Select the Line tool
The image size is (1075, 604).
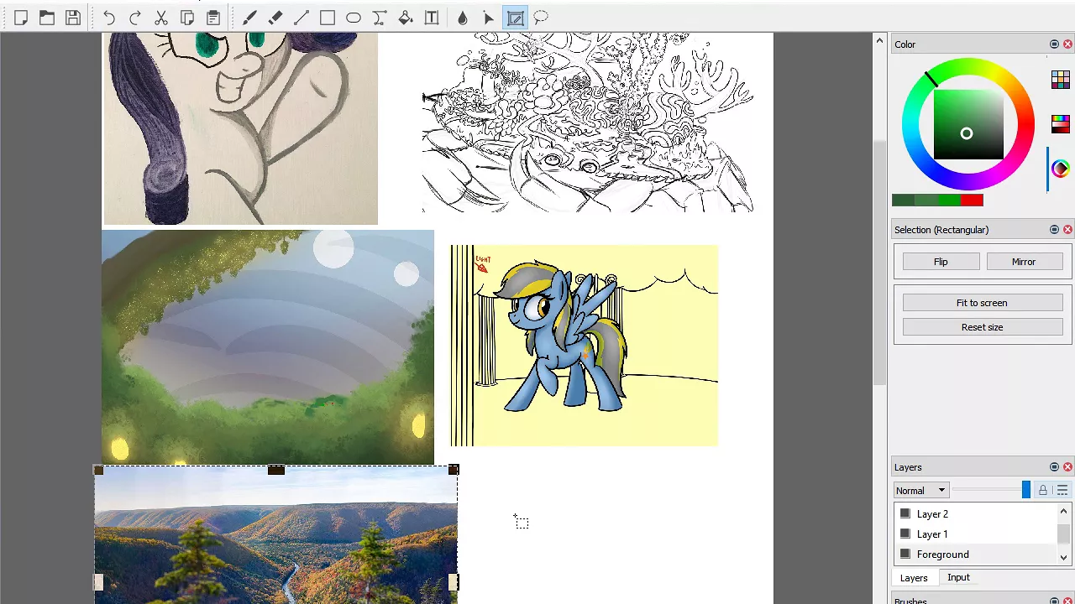pos(302,18)
